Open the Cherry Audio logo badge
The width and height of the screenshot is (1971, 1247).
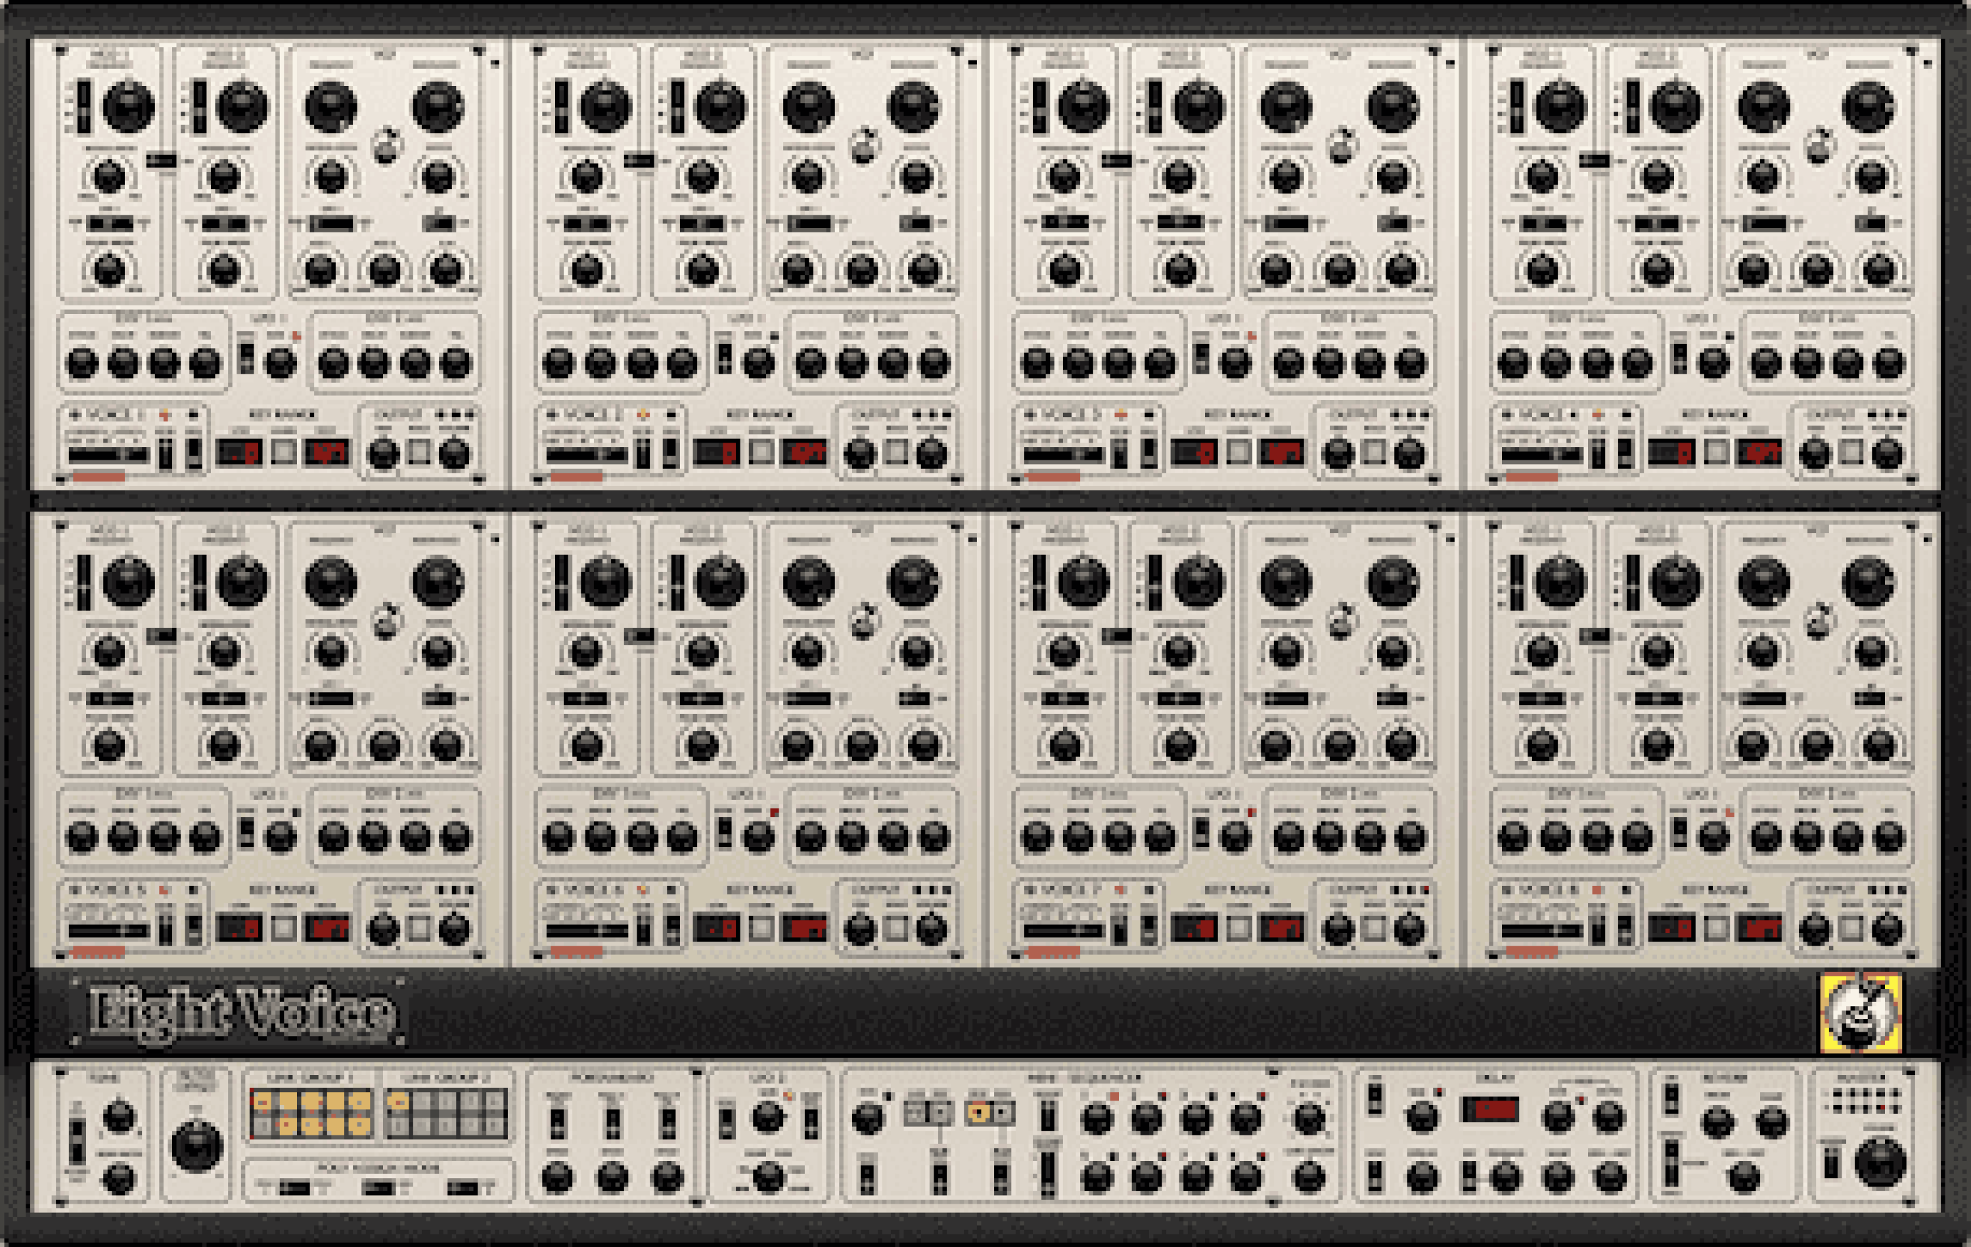(1860, 1012)
